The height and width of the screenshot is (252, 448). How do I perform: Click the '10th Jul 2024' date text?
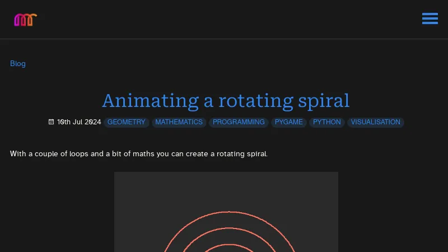(x=79, y=122)
